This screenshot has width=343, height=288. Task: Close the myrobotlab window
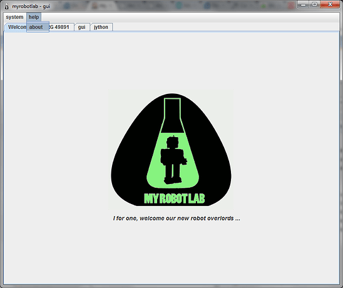[x=330, y=4]
